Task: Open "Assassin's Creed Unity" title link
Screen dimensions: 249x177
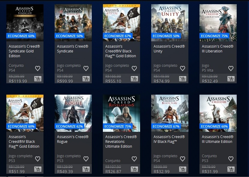Action: coord(169,49)
